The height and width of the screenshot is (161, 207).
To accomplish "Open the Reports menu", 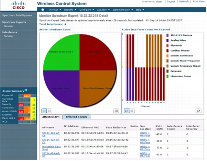I will click(x=70, y=10).
